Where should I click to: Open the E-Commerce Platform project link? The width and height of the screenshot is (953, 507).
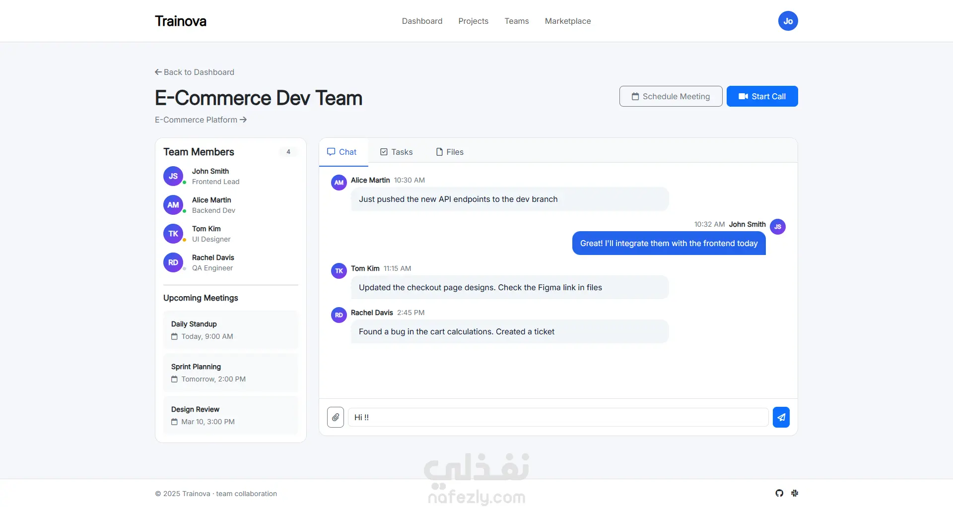point(201,120)
